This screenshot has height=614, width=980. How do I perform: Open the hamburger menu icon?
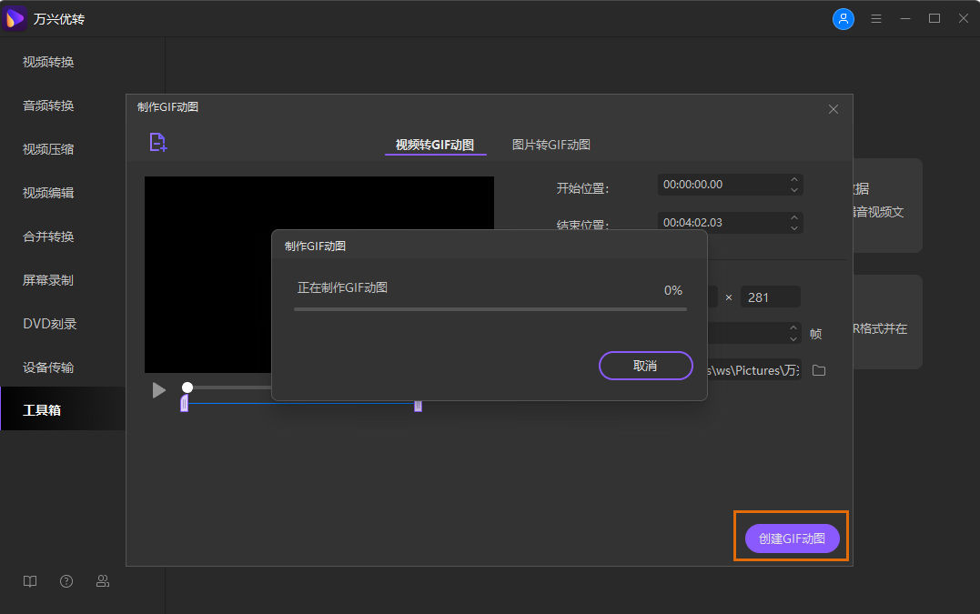tap(875, 18)
